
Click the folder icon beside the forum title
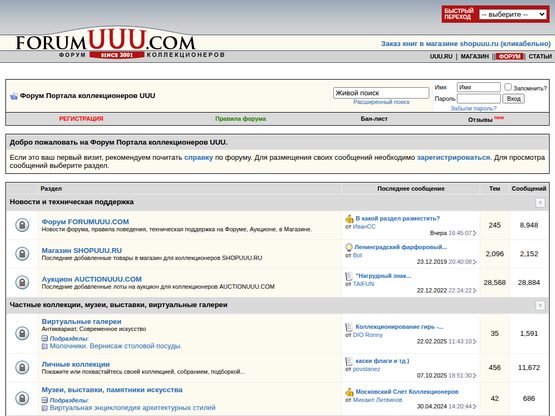click(x=14, y=96)
